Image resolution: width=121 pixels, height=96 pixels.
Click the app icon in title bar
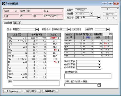[3, 4]
